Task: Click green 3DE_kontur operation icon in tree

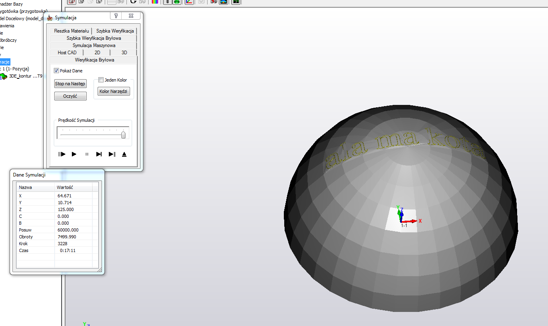Action: pyautogui.click(x=4, y=76)
